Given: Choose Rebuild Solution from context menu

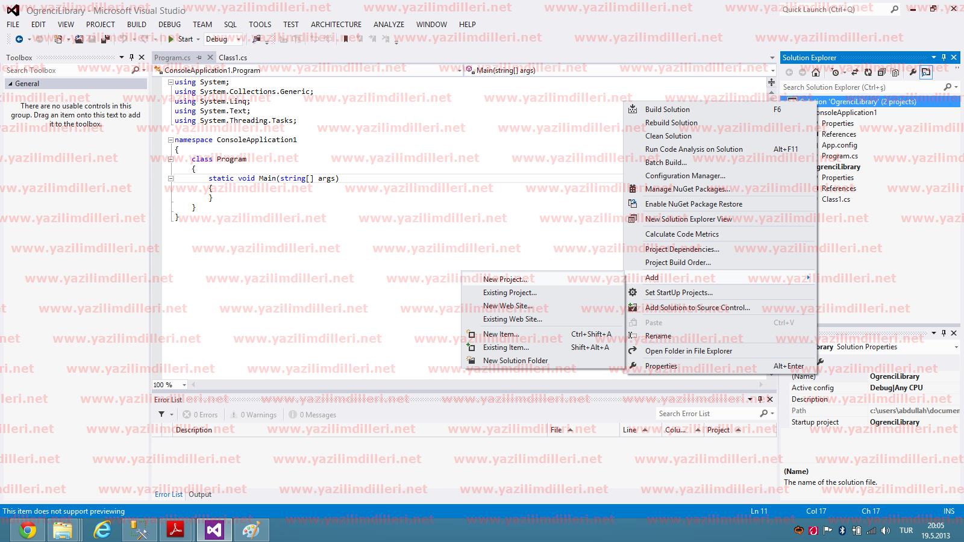Looking at the screenshot, I should click(671, 123).
